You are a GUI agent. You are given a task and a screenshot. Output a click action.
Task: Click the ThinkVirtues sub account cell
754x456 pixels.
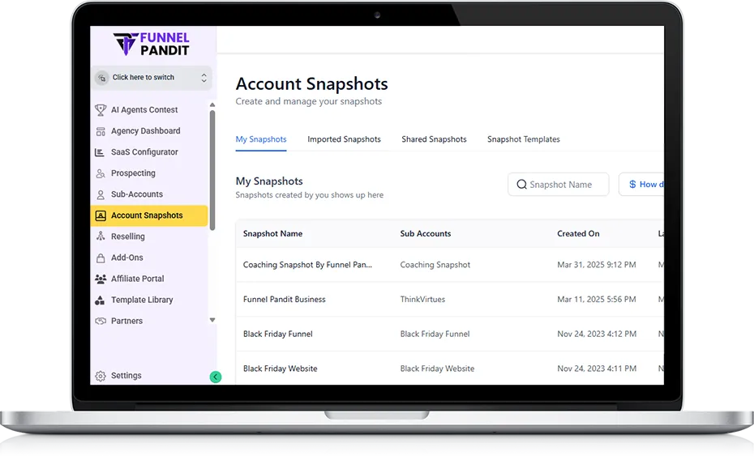422,300
